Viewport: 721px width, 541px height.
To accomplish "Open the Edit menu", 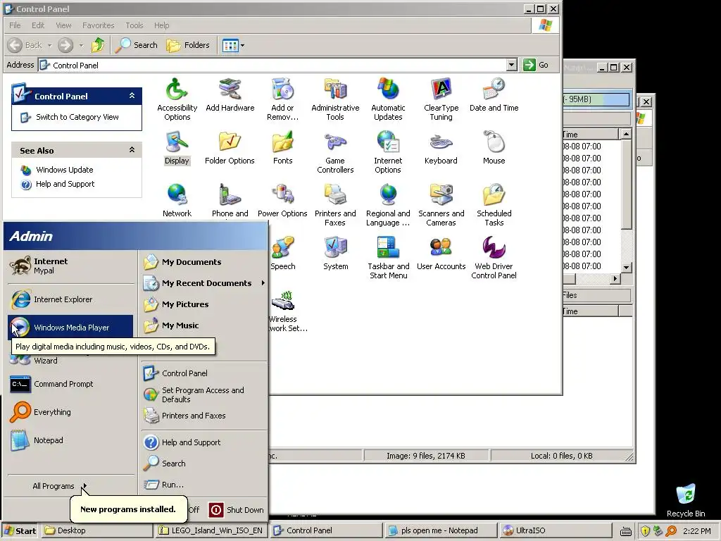I will [38, 25].
